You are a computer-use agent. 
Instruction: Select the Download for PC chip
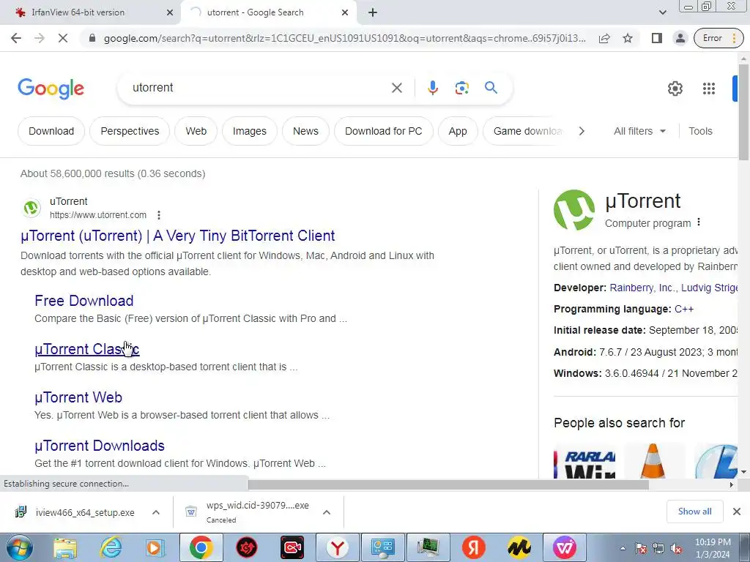(x=384, y=131)
